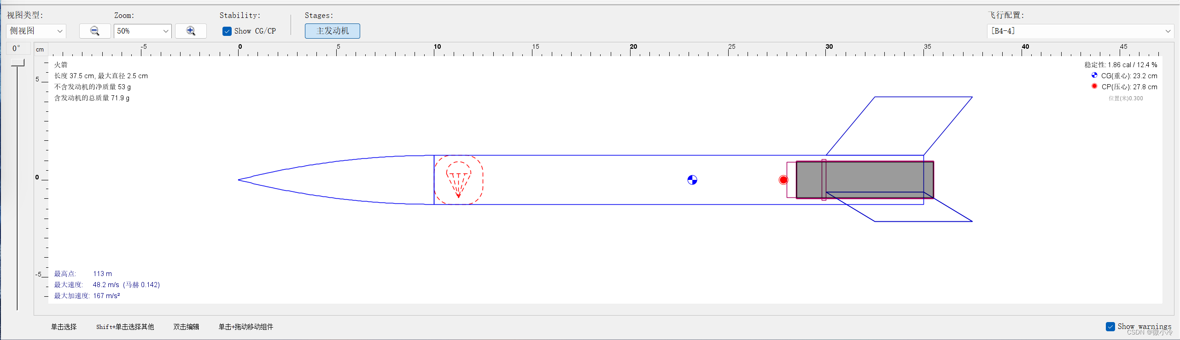
Task: Click the CG(重心): 23.2 cm label
Action: 1129,76
